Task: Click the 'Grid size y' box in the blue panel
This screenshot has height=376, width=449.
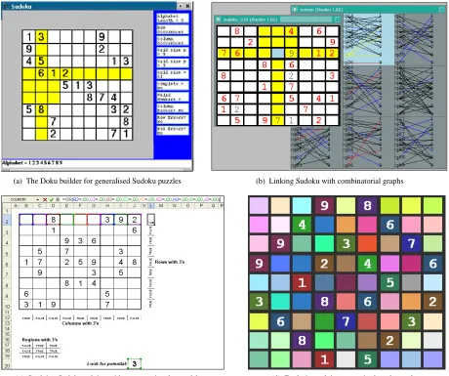Action: (x=172, y=63)
